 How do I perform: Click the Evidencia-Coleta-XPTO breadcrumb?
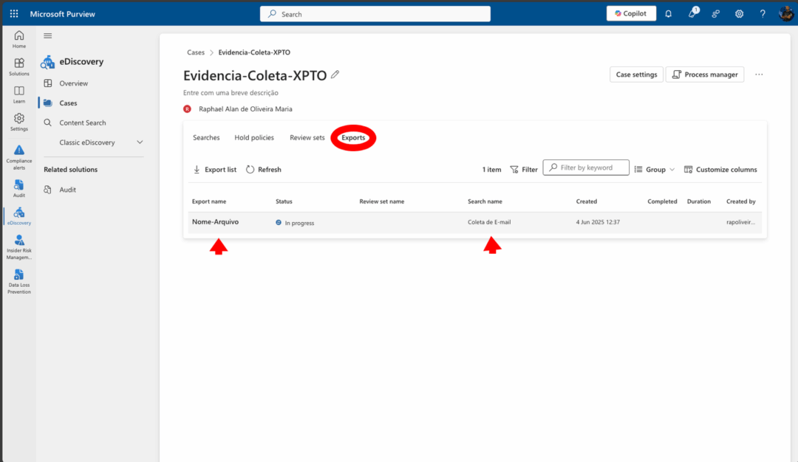[x=254, y=52]
